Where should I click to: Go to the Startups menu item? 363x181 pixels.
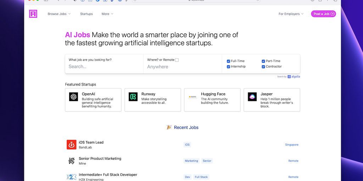point(86,14)
